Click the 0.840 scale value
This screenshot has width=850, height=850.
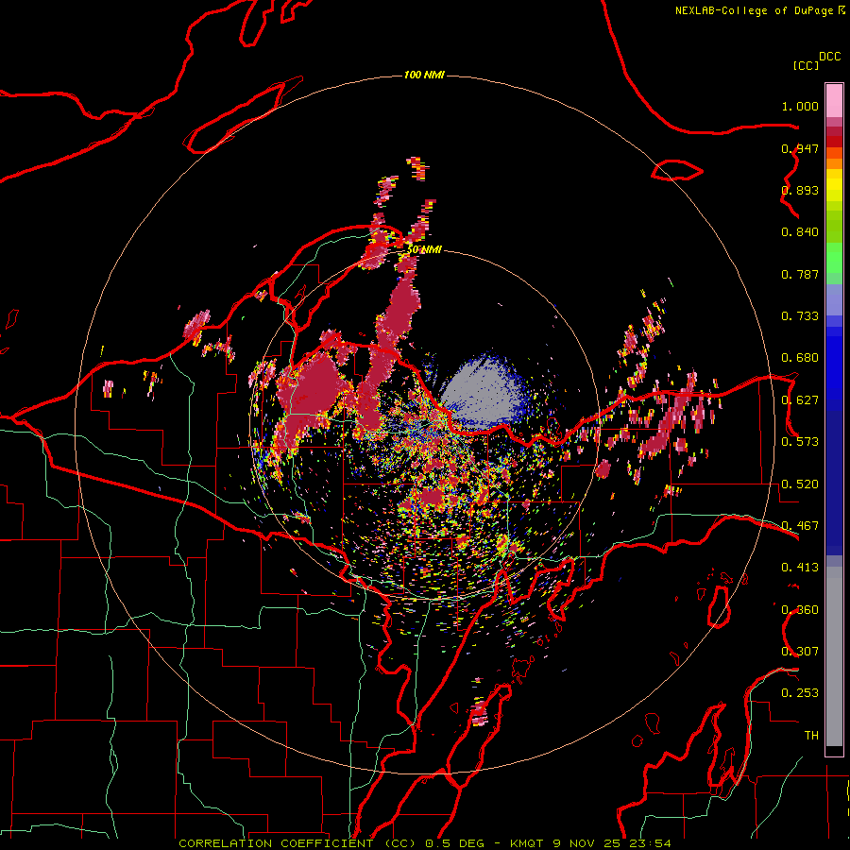coord(800,232)
